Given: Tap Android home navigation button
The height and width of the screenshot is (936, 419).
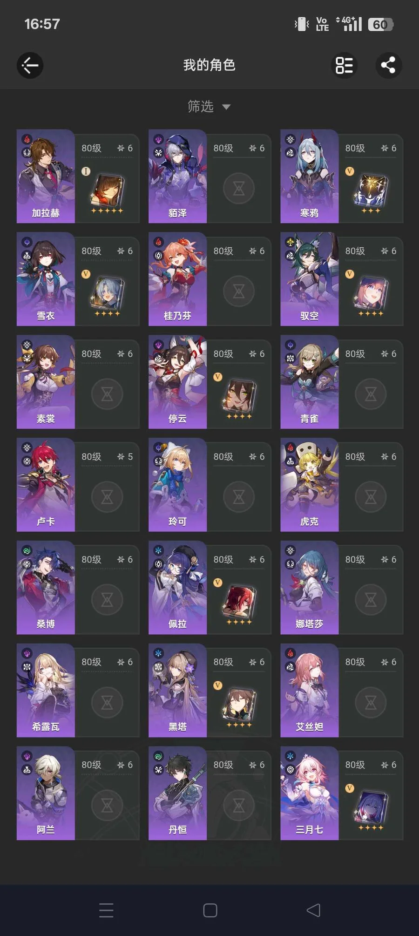Looking at the screenshot, I should coord(210,910).
